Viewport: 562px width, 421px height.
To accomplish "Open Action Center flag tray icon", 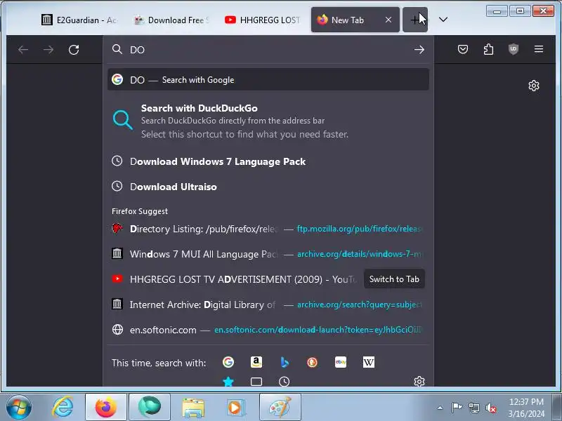I will tap(457, 408).
